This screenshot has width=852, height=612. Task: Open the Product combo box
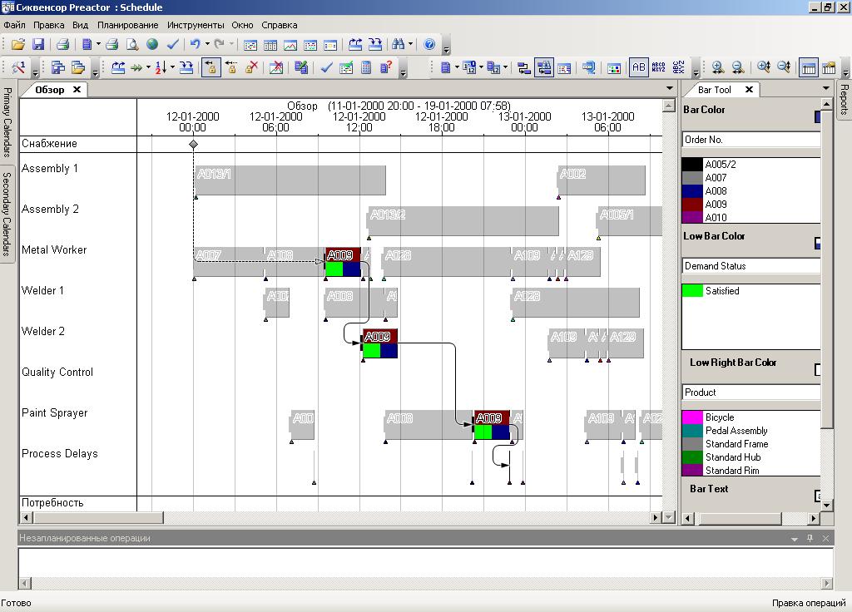click(751, 392)
